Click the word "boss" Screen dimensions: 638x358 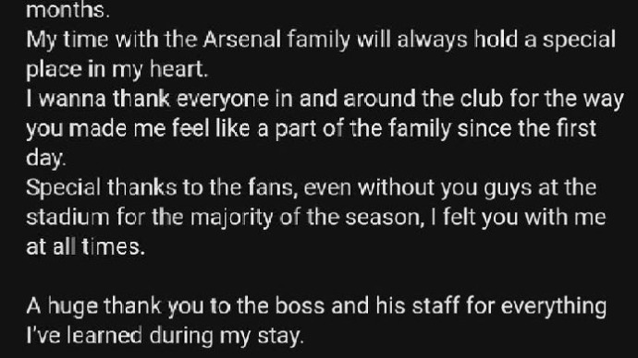tap(300, 306)
